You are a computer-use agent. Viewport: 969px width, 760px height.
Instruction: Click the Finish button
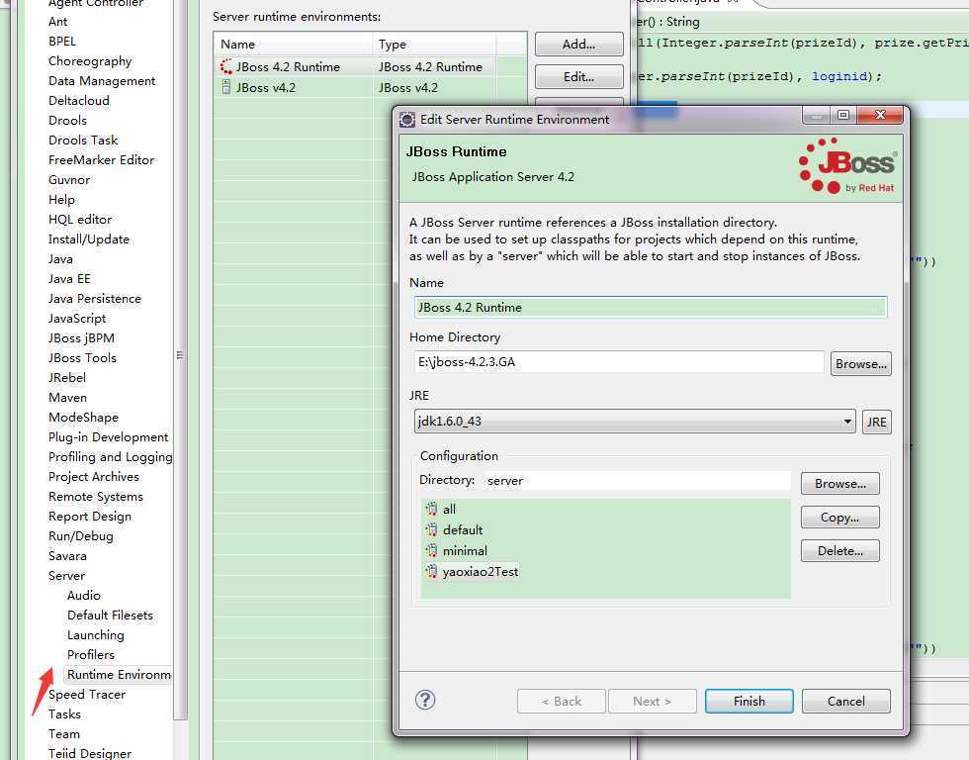[x=749, y=702]
